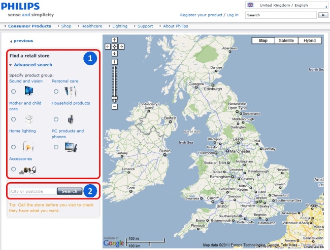This screenshot has width=330, height=250.
Task: Open the United Kingdom / English language dropdown
Action: pos(286,5)
